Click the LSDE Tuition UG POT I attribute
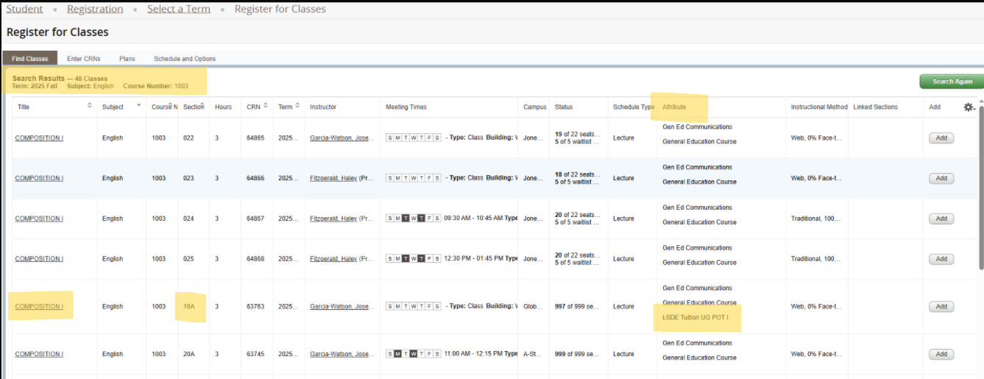 (695, 317)
